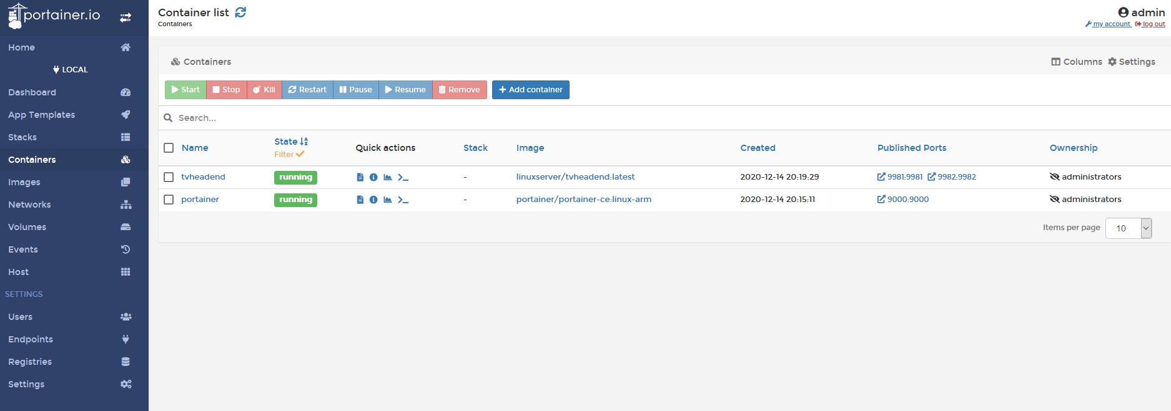Open the State Filter dropdown
1171x411 pixels.
tap(289, 155)
